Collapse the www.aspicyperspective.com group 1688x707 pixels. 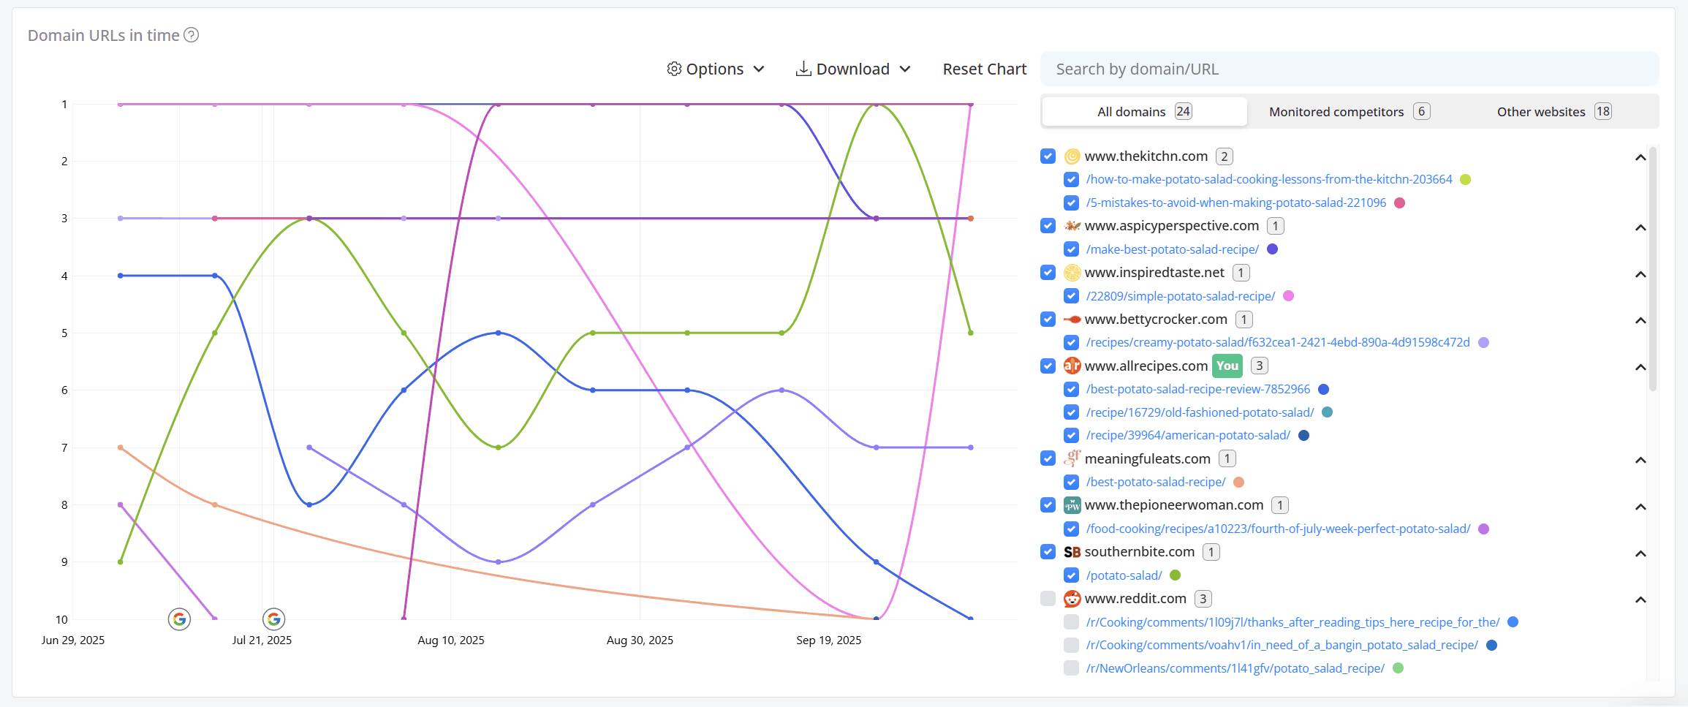coord(1640,227)
